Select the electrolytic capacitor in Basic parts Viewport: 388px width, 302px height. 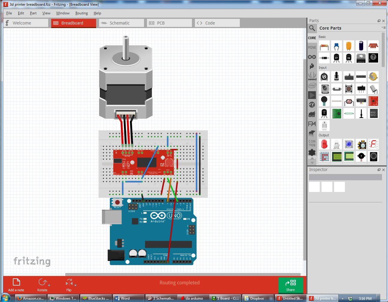[361, 46]
